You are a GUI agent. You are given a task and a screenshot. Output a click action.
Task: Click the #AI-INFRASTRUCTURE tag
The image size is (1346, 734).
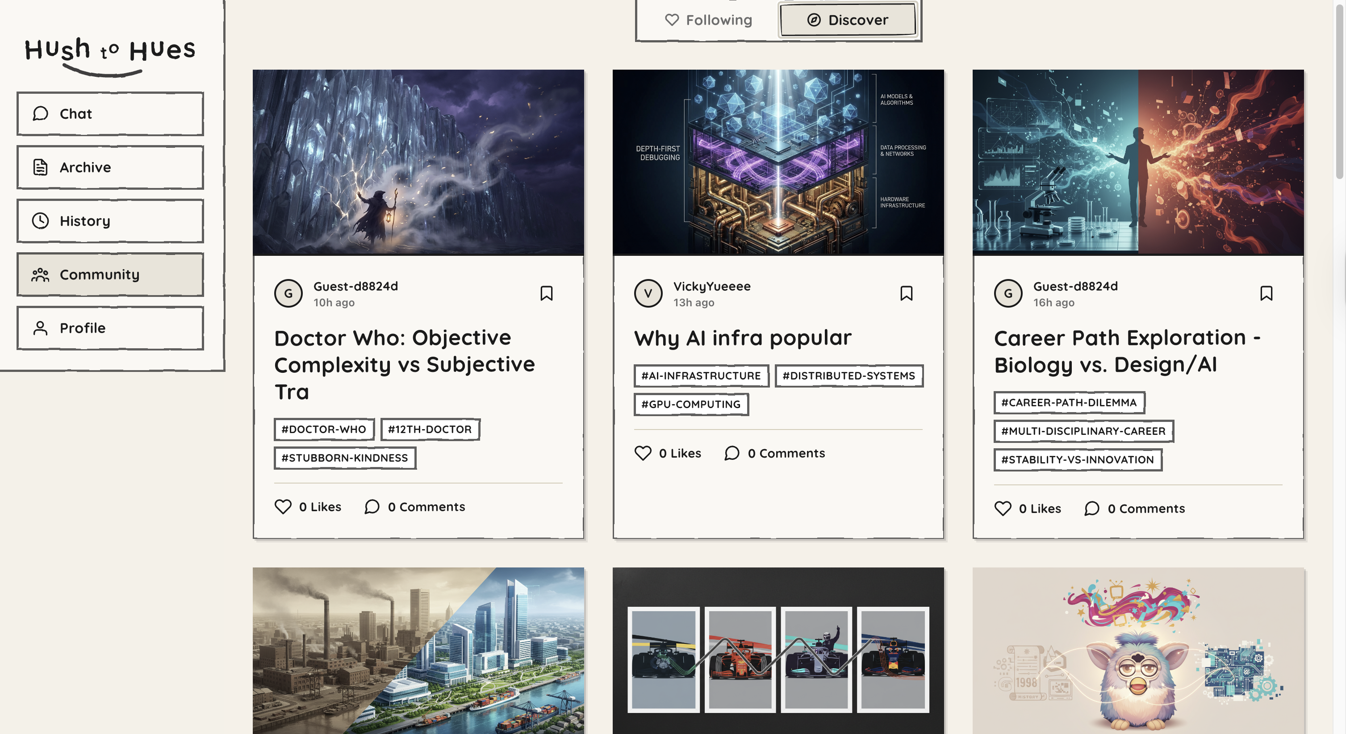pyautogui.click(x=701, y=375)
